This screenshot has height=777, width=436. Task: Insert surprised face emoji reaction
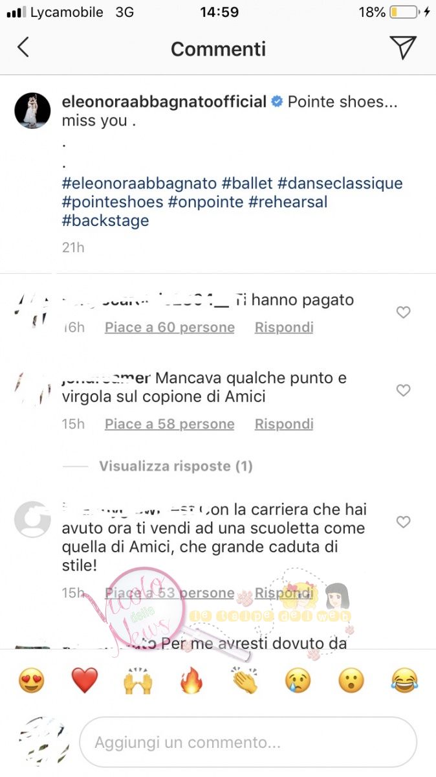[352, 681]
